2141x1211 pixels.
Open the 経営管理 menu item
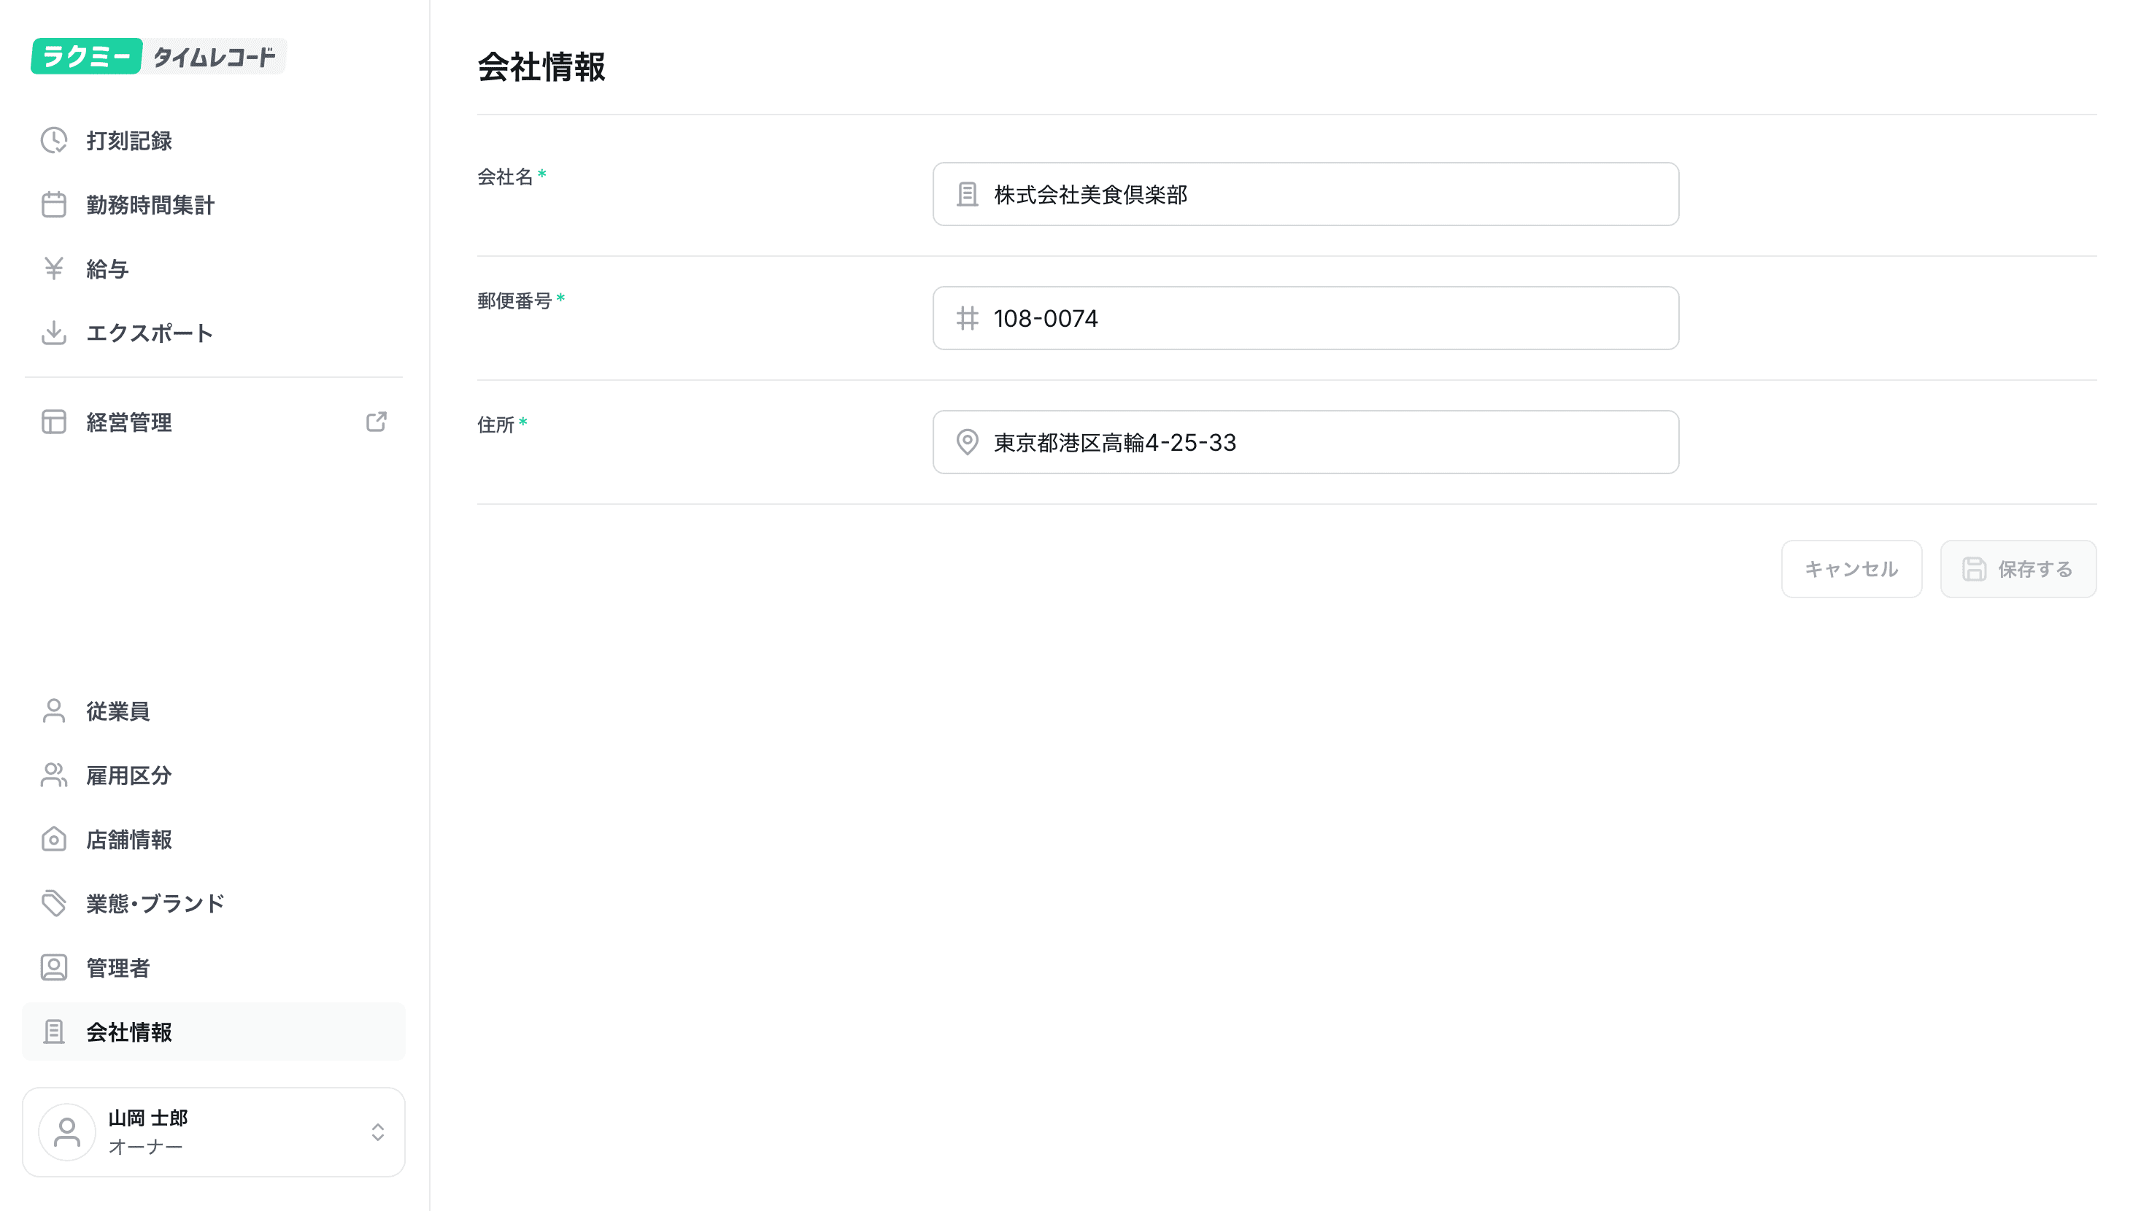tap(129, 422)
